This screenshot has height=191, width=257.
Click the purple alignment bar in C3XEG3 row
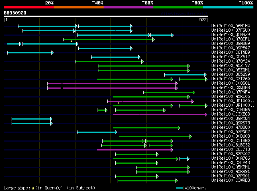(x=160, y=114)
